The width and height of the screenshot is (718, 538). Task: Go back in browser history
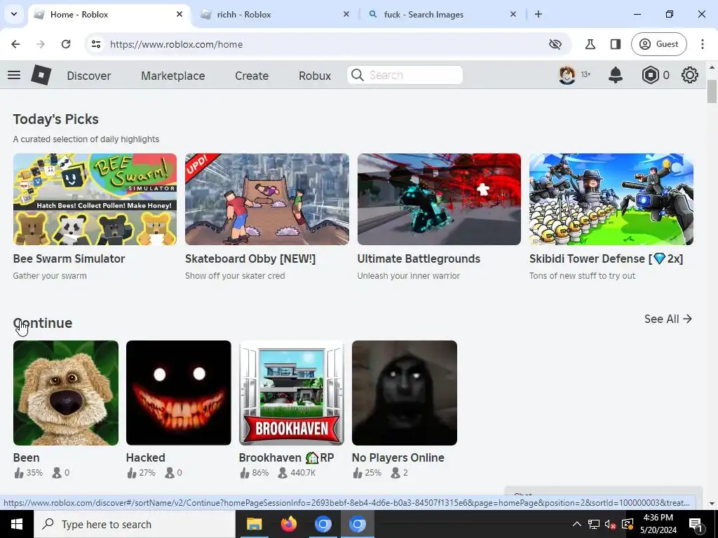point(15,44)
